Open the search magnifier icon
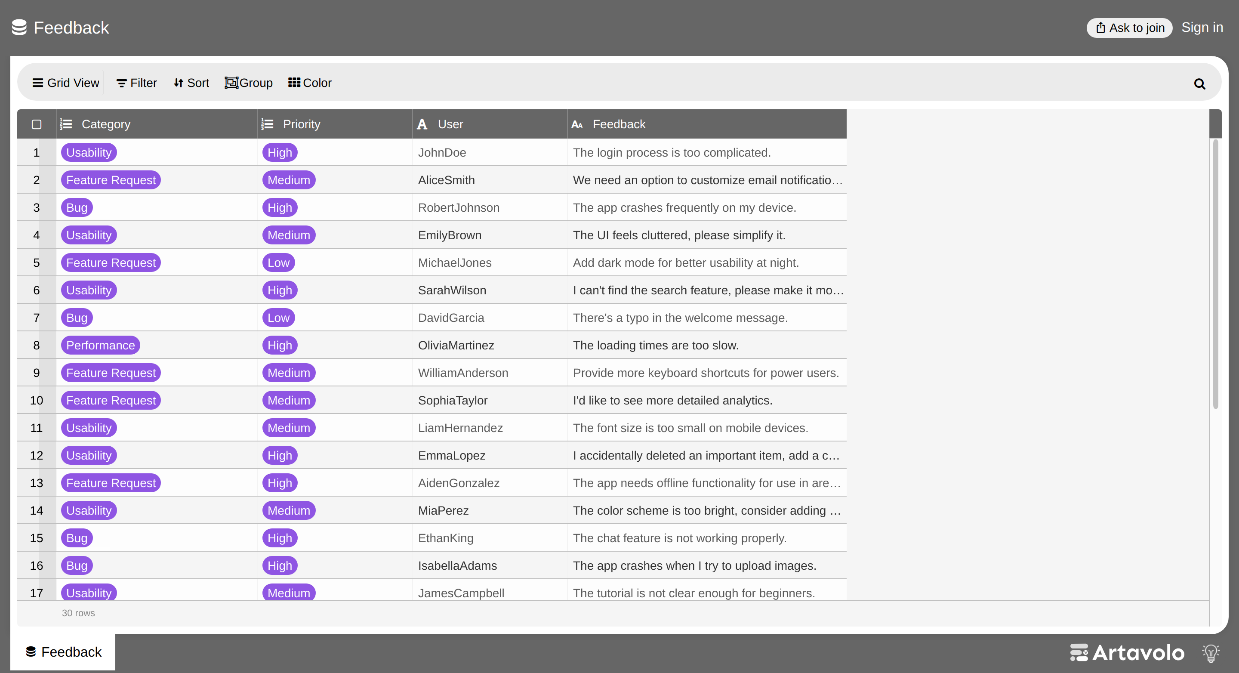This screenshot has height=673, width=1239. (1199, 84)
